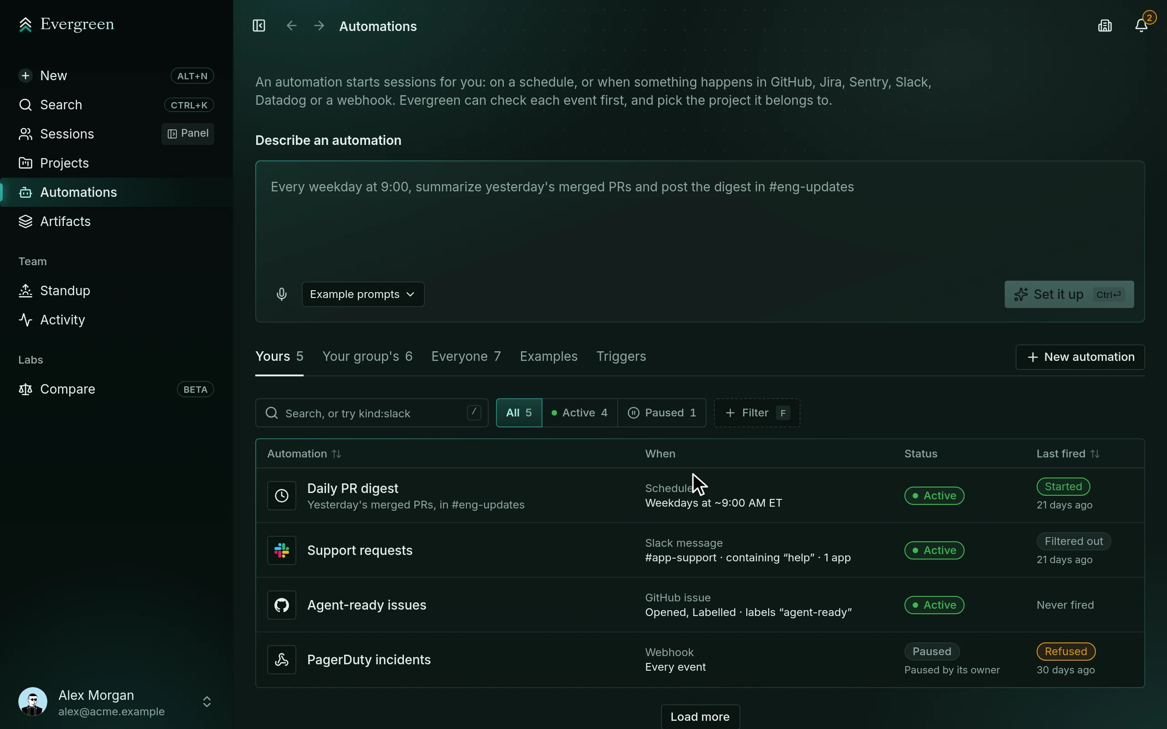Switch to the Everyone tab

pos(466,357)
